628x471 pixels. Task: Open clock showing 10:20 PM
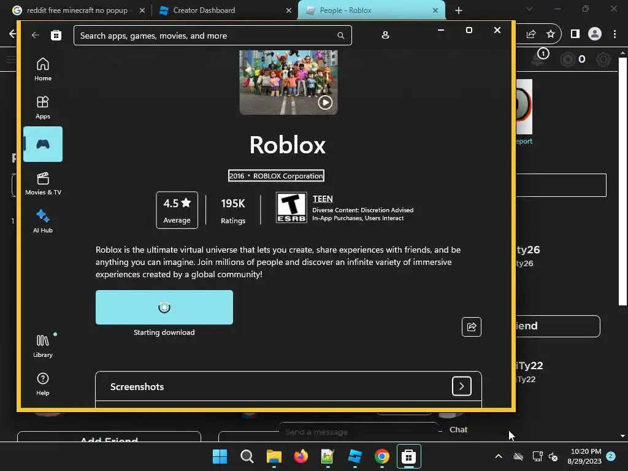tap(584, 456)
